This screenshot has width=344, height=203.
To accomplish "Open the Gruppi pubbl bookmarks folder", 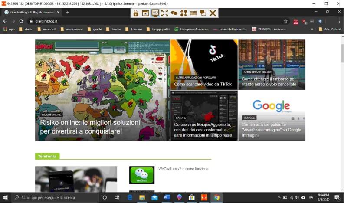I will point(158,29).
